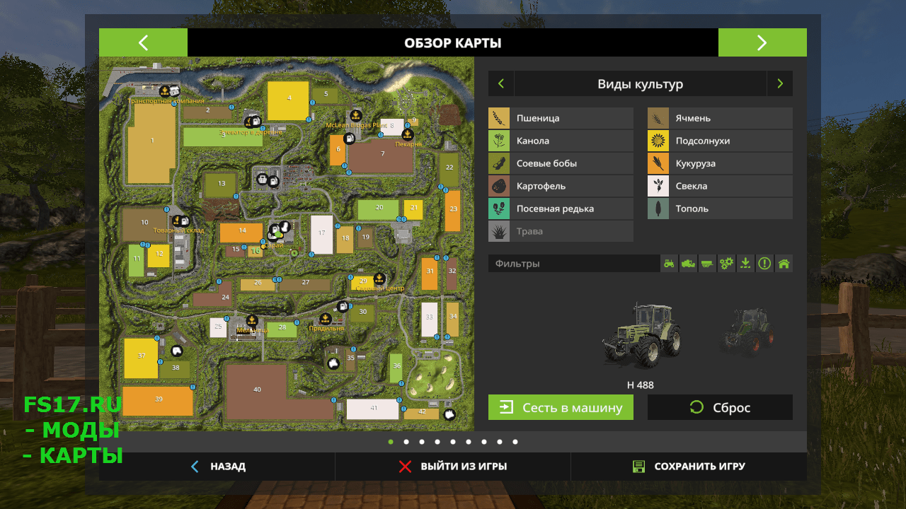Click the Посевная редька crop icon
The image size is (906, 509).
pos(499,209)
